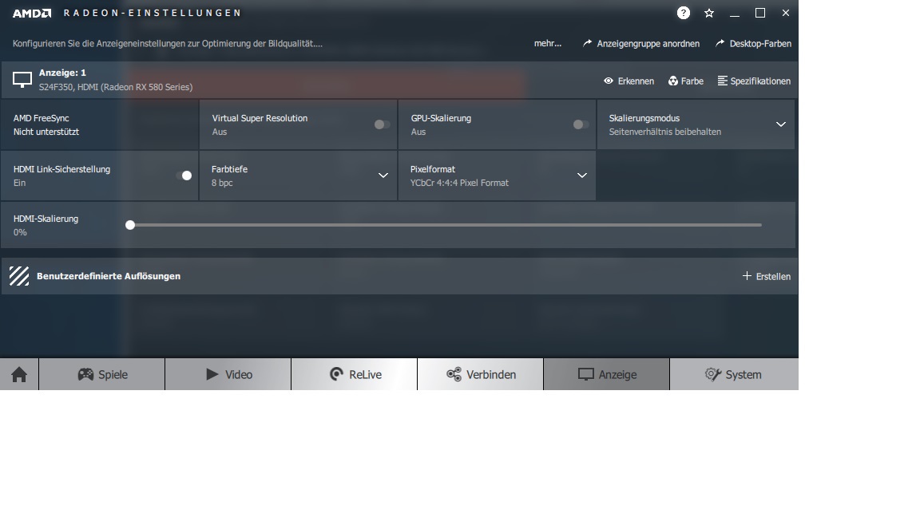Click Erstellen to create custom resolution
The height and width of the screenshot is (517, 920).
(773, 276)
